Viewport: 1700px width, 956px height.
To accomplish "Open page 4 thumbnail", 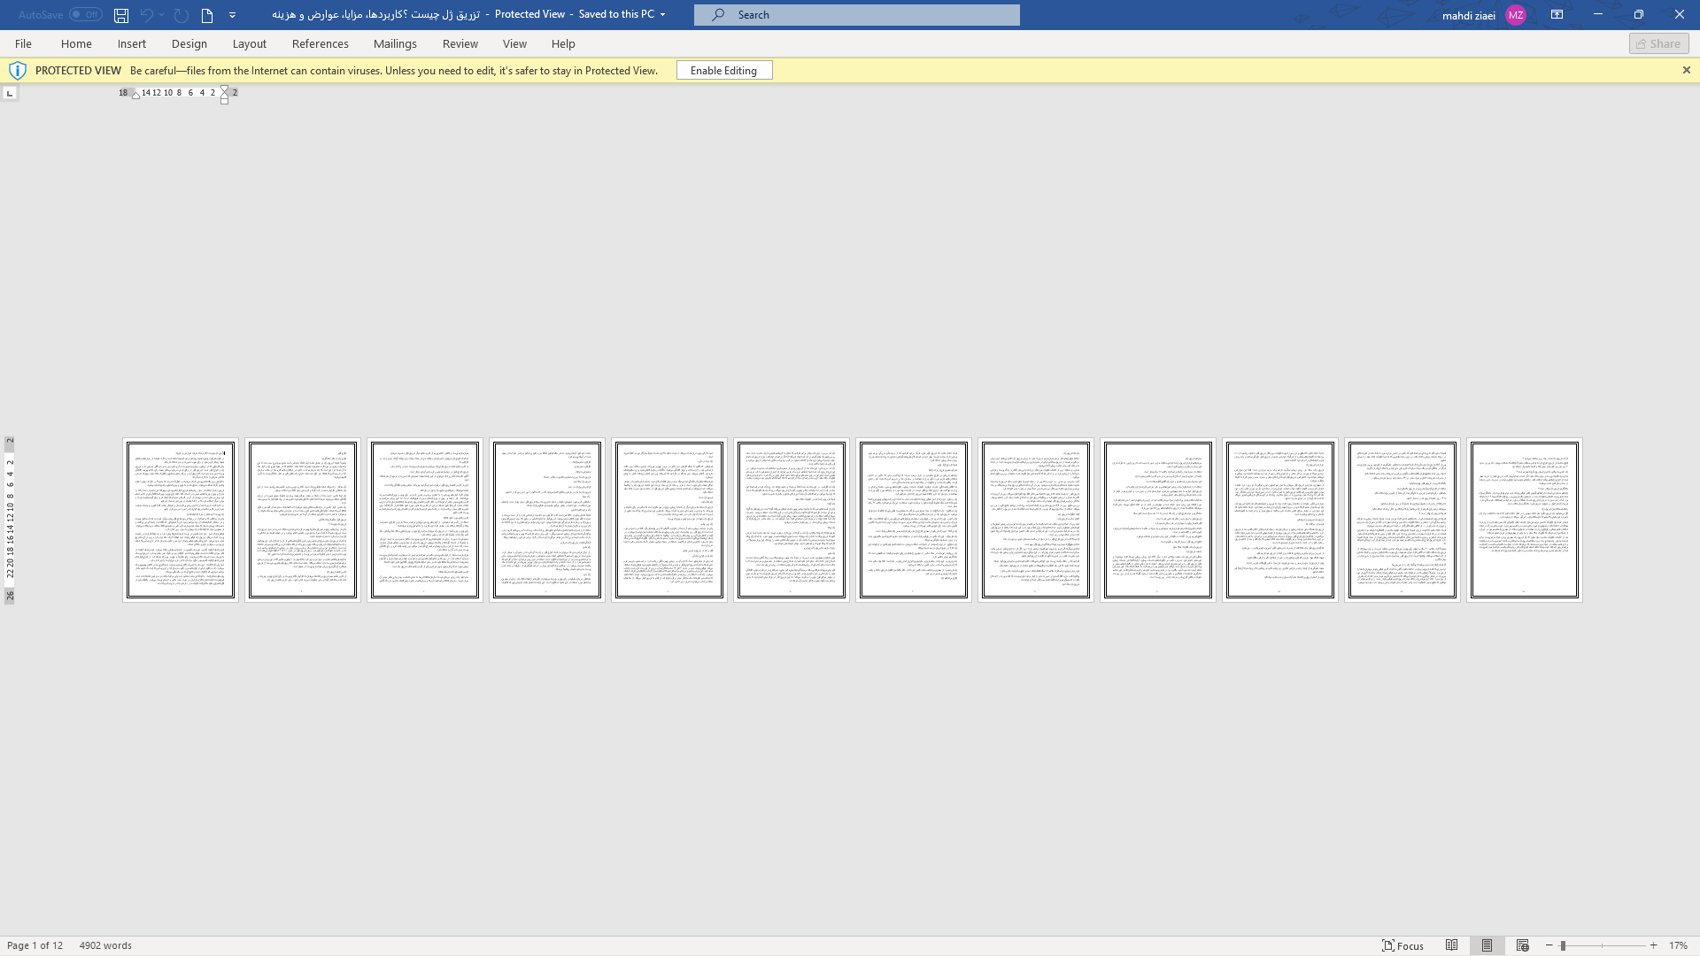I will 547,520.
